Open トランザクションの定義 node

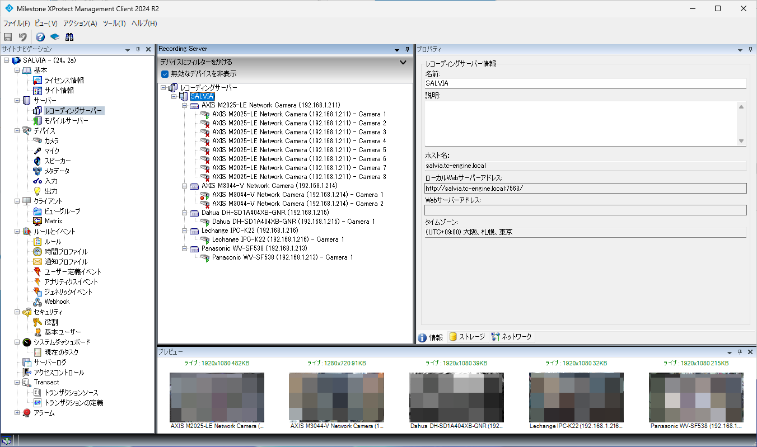(x=73, y=403)
